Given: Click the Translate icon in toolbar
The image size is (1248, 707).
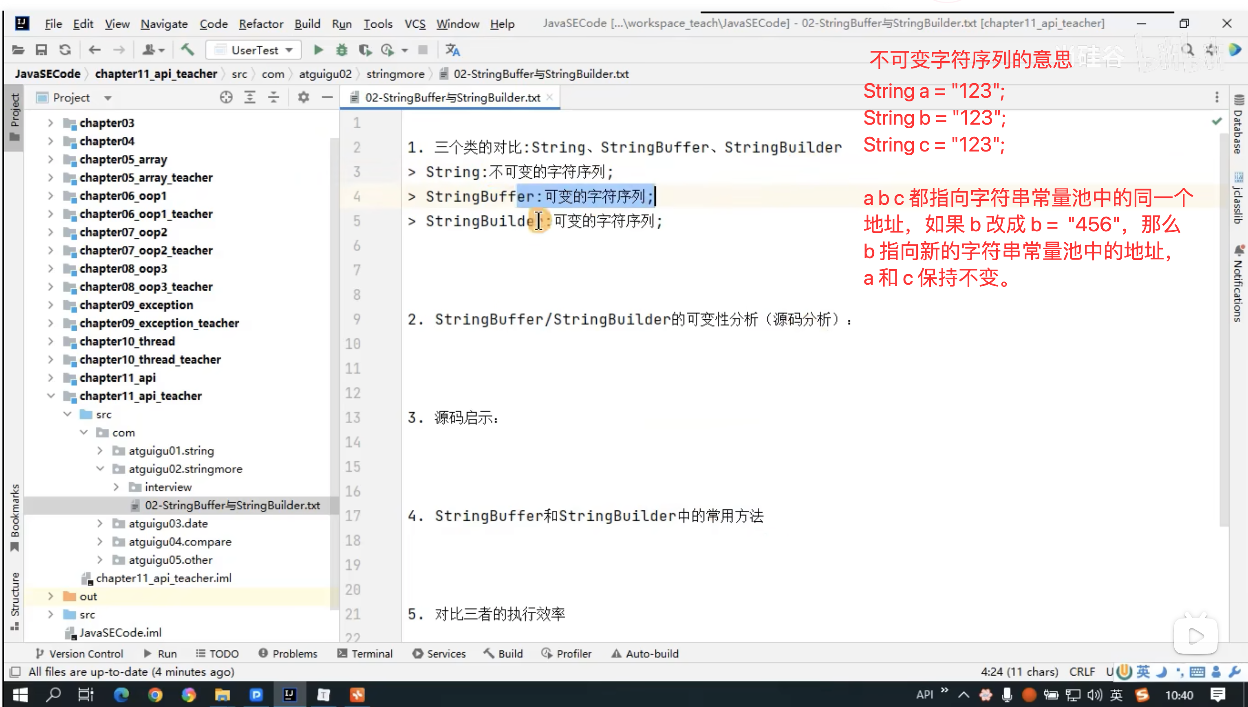Looking at the screenshot, I should coord(452,50).
